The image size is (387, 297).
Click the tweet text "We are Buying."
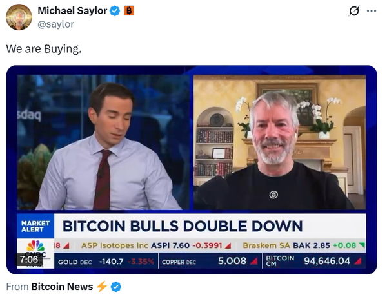pyautogui.click(x=44, y=49)
